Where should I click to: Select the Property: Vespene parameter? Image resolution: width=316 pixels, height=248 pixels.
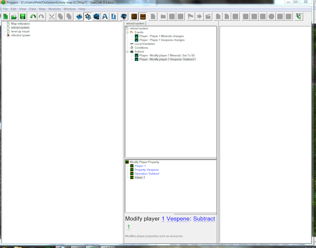[147, 170]
